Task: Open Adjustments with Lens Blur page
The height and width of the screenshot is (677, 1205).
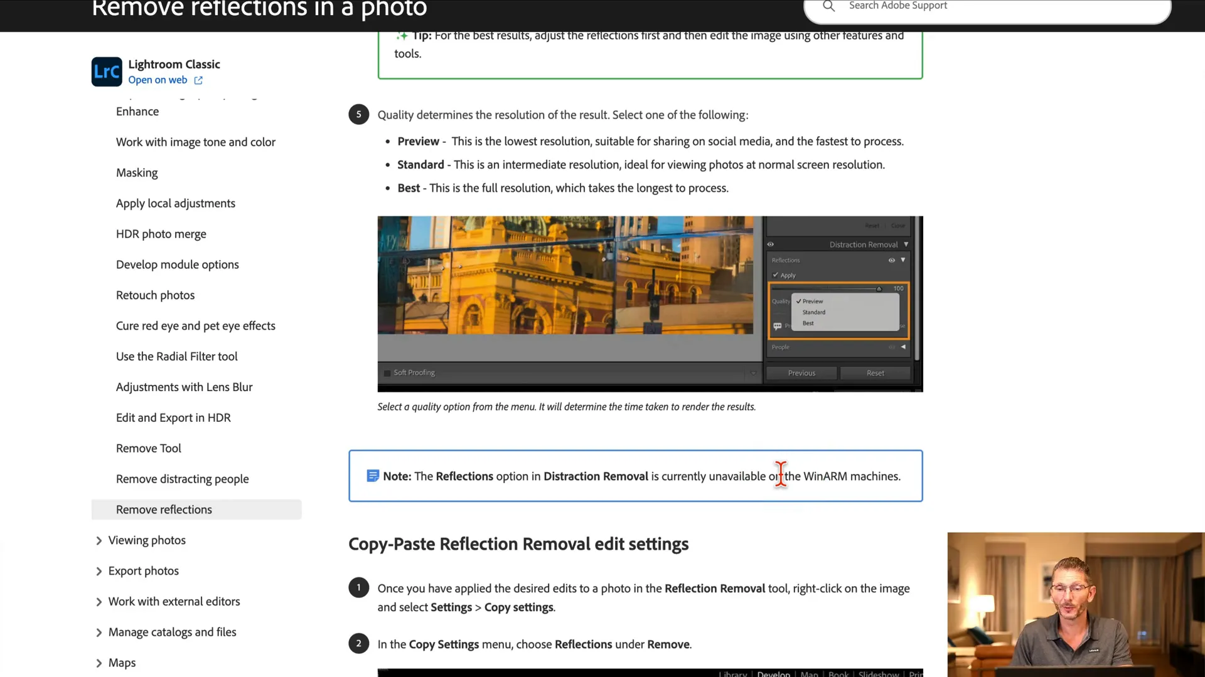Action: pos(185,387)
